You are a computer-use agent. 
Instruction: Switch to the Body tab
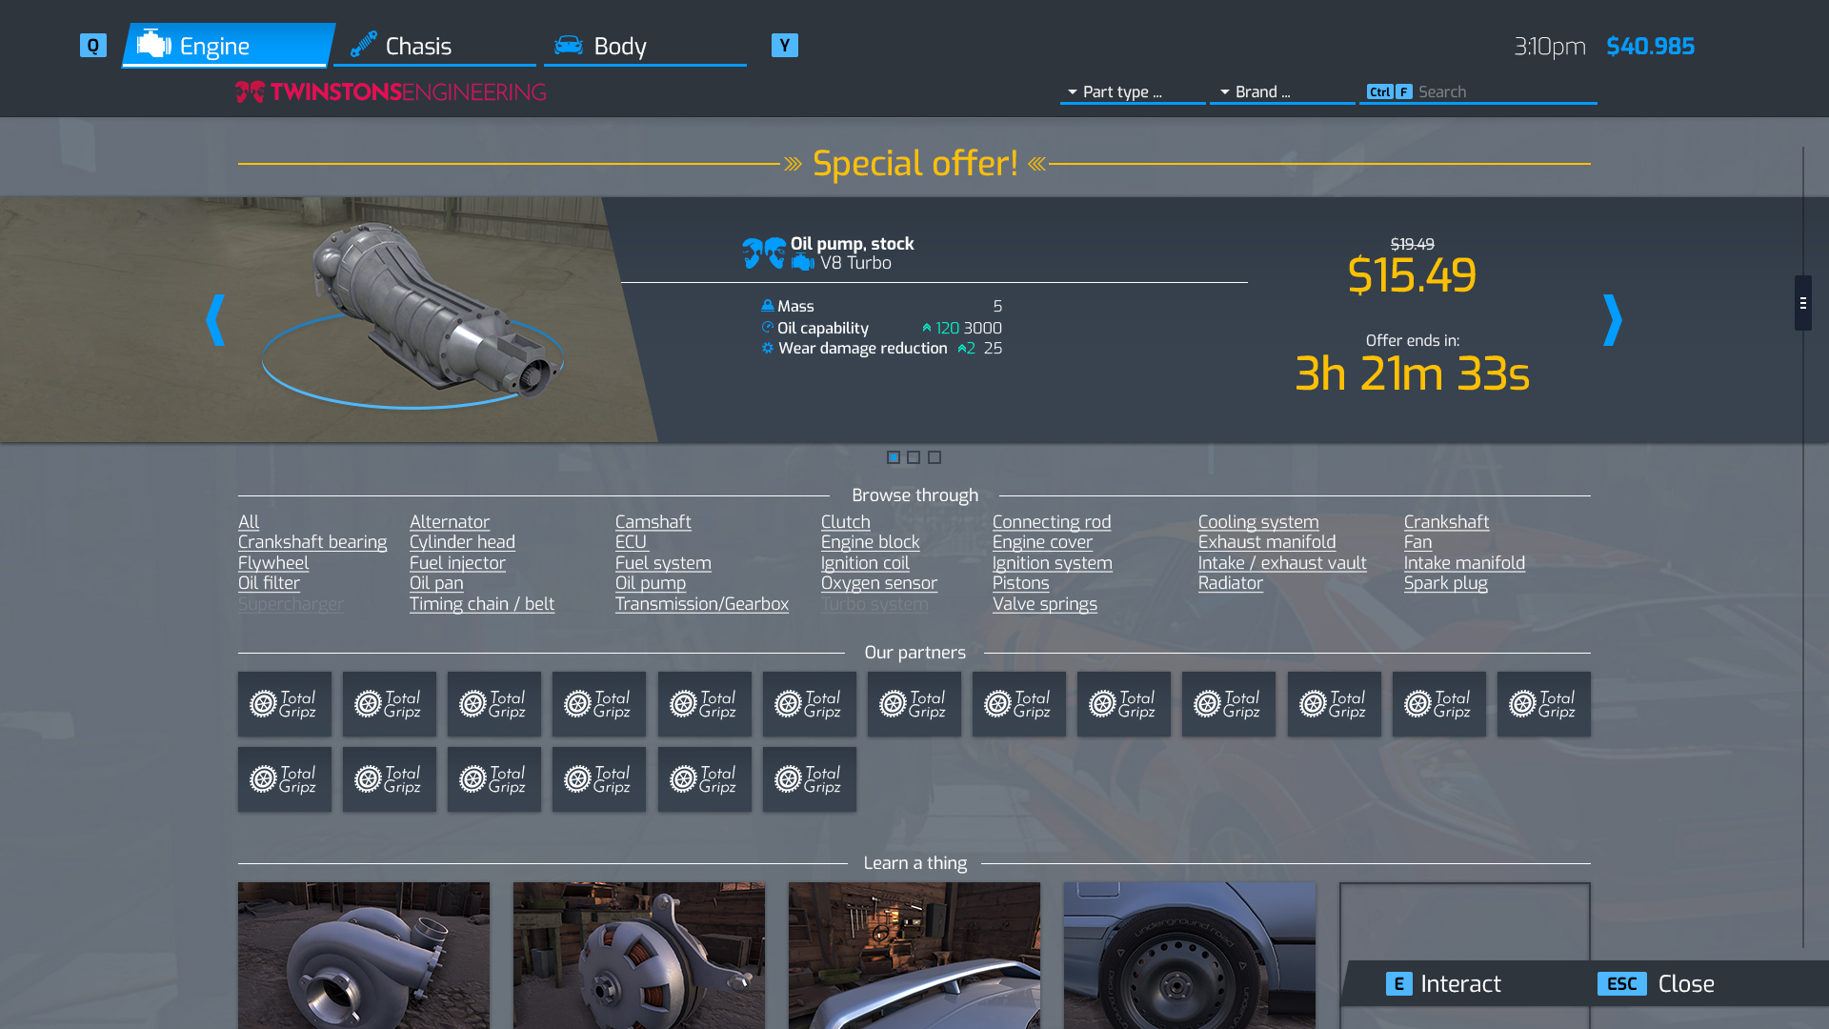[645, 46]
